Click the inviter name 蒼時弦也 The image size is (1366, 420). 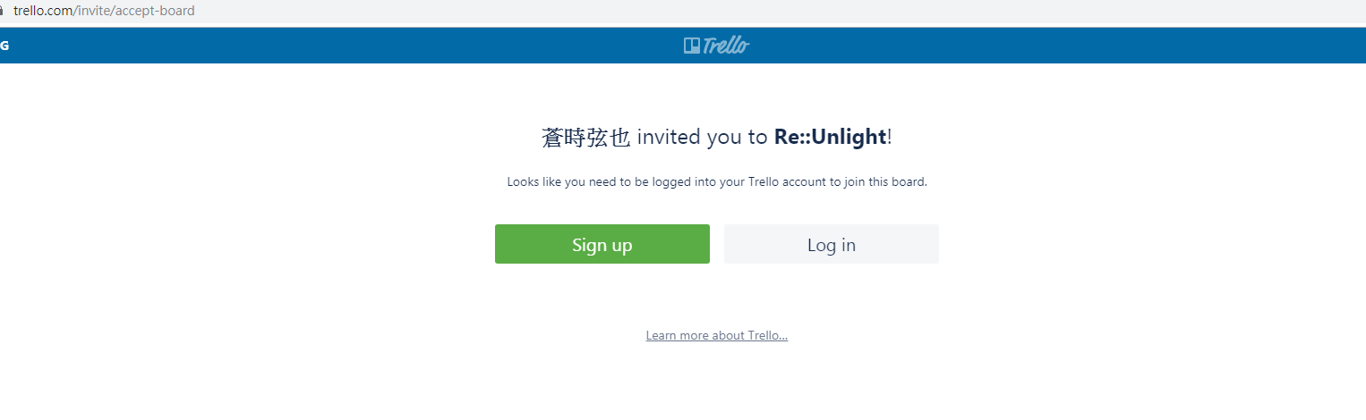[586, 137]
